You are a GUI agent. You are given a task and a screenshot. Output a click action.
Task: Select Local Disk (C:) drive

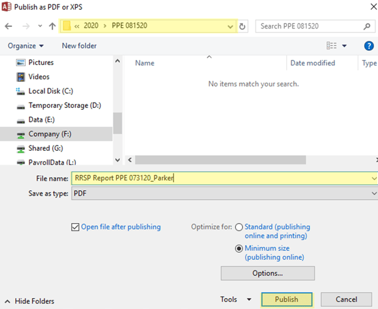(x=51, y=91)
